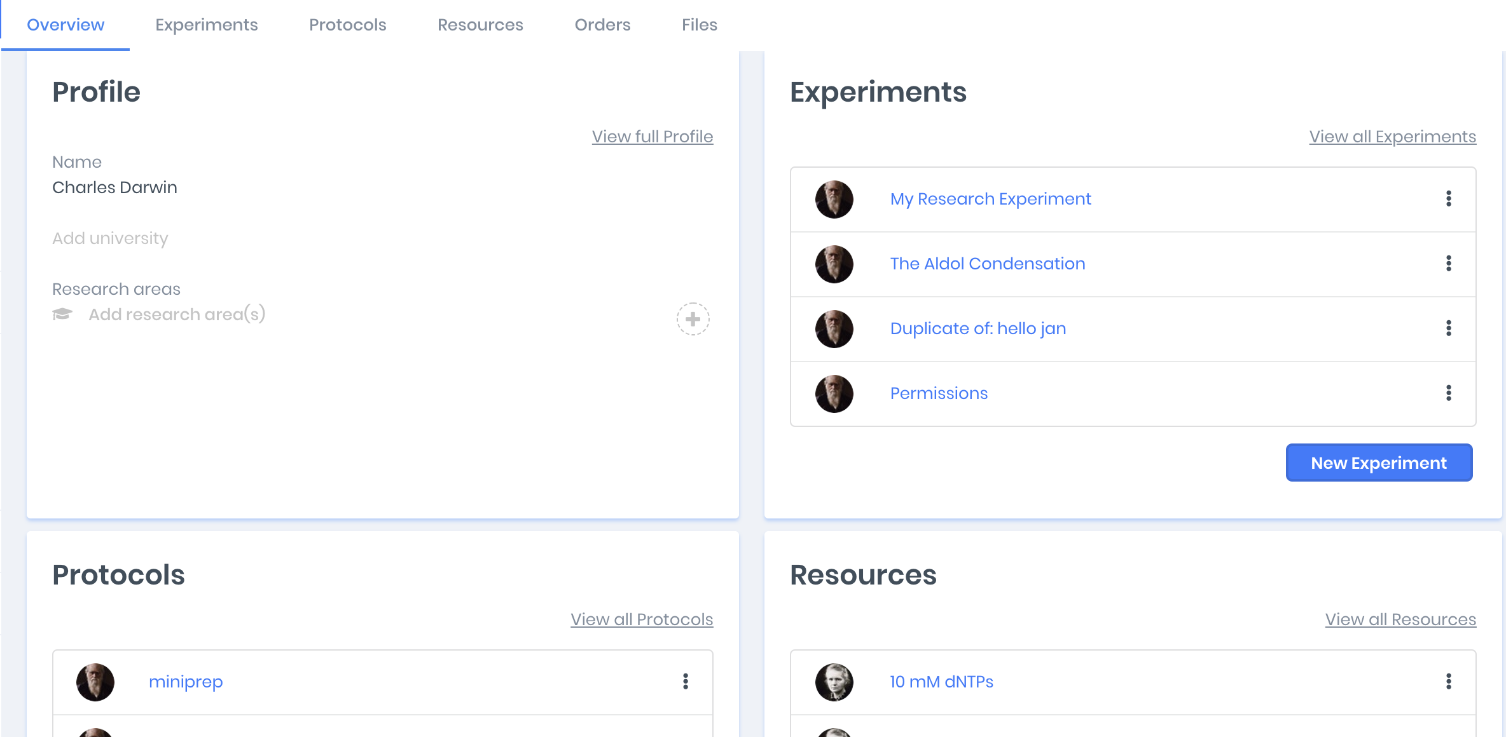The height and width of the screenshot is (737, 1506).
Task: Follow the View full Profile link
Action: click(652, 137)
